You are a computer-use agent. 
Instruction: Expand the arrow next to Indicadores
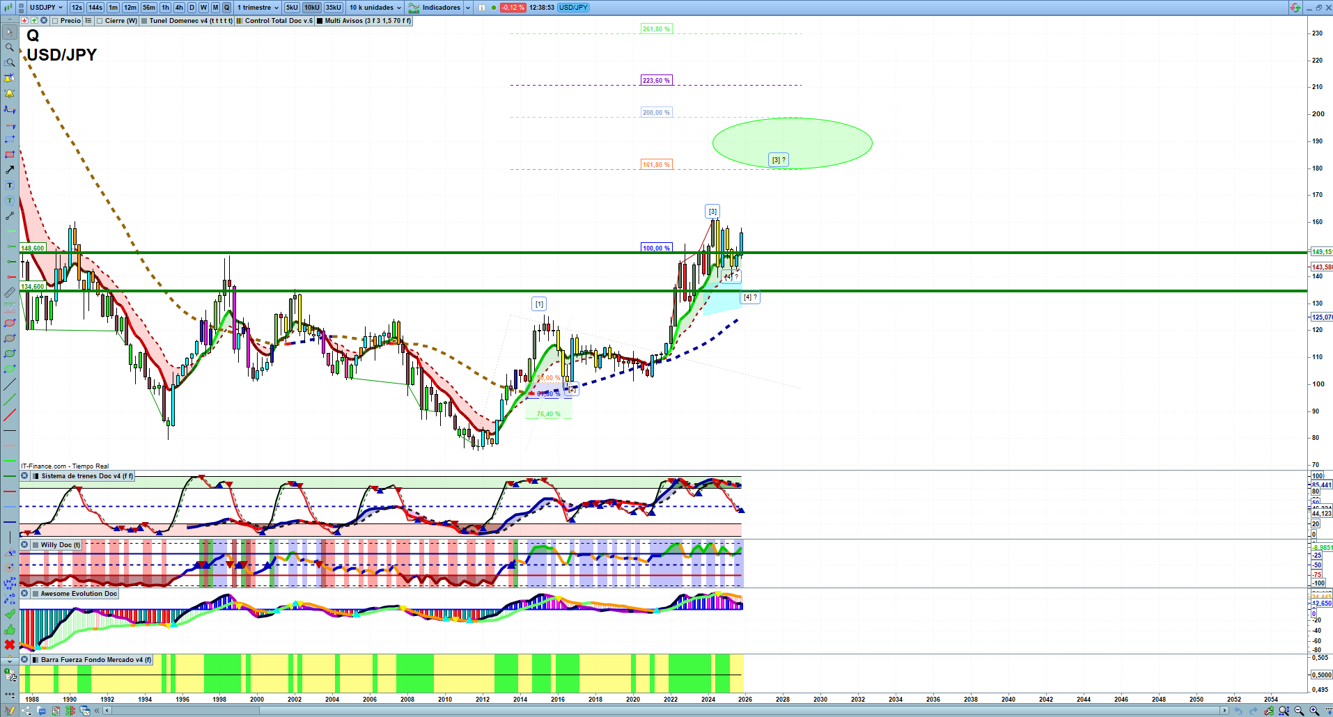(468, 8)
